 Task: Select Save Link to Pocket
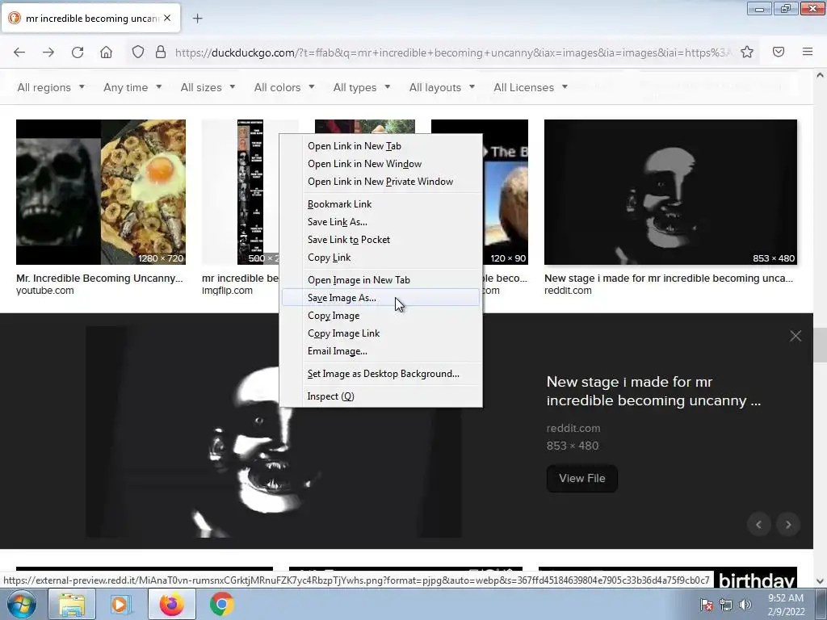coord(381,239)
